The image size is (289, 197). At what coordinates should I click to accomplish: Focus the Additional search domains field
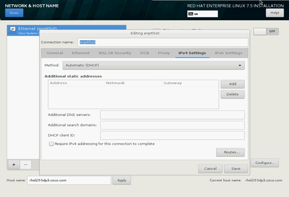[x=172, y=125]
